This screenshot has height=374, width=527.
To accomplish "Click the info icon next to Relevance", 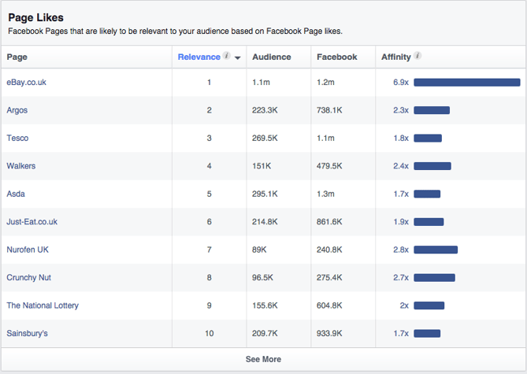I will [227, 57].
